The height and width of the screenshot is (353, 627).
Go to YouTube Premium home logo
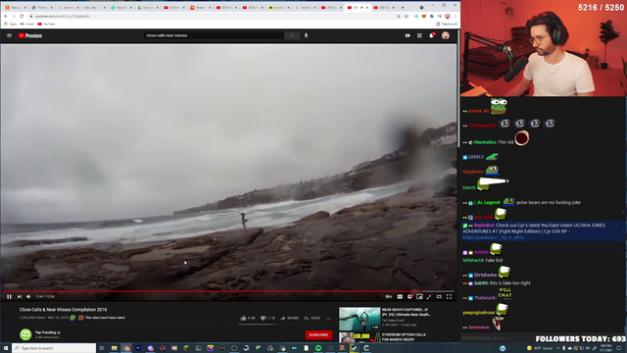point(30,35)
